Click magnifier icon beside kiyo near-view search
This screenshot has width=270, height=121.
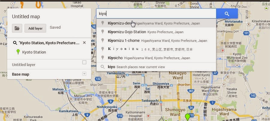(102, 67)
